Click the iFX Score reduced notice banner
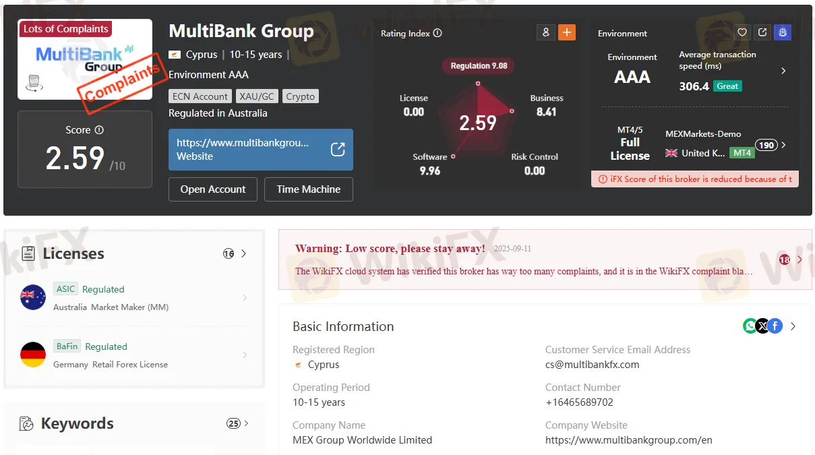 tap(695, 179)
